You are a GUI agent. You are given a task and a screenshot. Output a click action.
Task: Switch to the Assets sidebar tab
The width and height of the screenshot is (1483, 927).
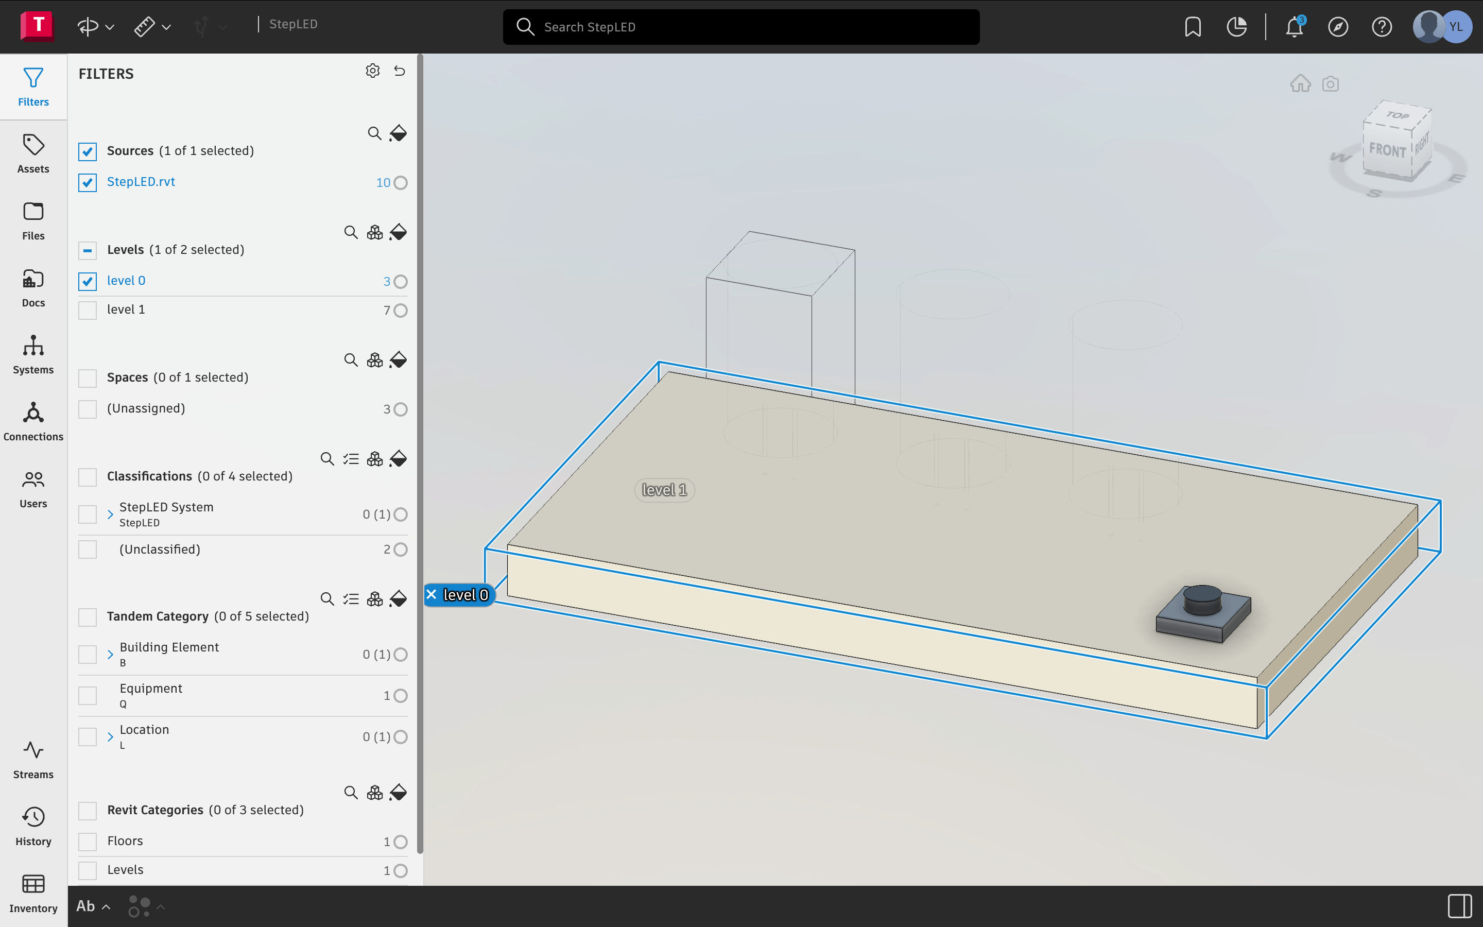33,154
